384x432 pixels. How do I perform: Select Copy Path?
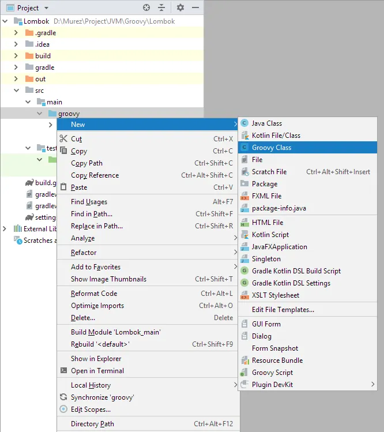[x=148, y=163]
